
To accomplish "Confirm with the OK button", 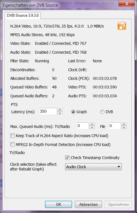I will pyautogui.click(x=59, y=204).
